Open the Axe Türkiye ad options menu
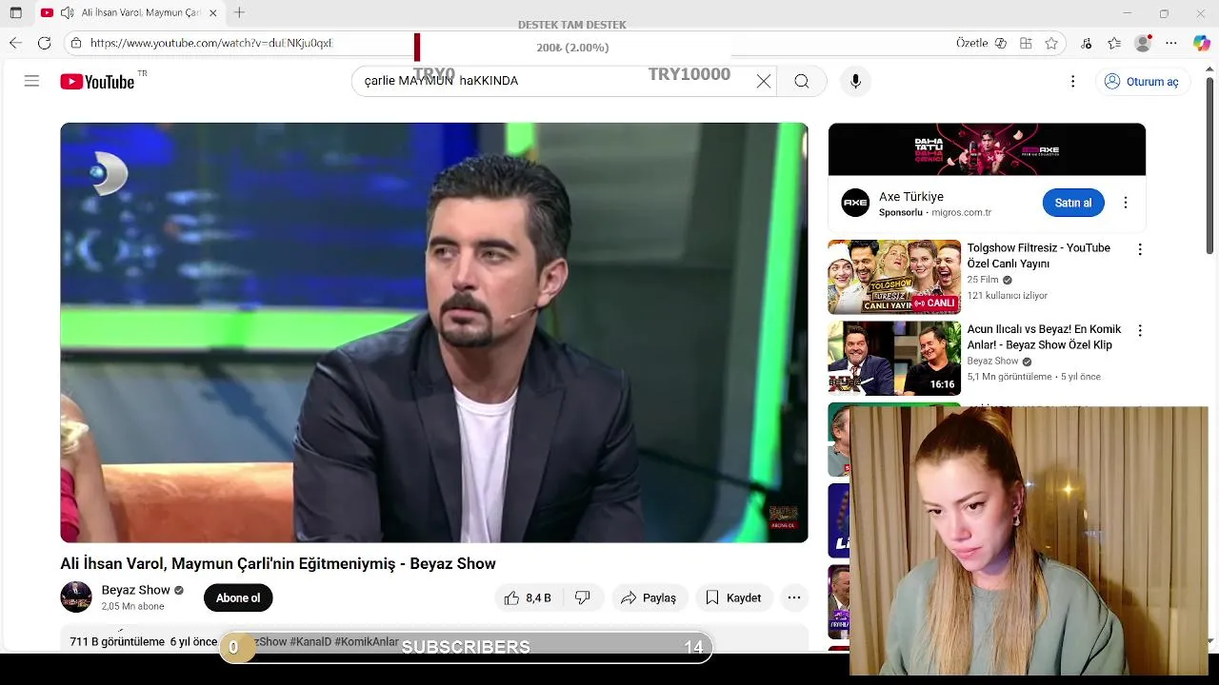Screen dimensions: 1219x685 [1126, 203]
